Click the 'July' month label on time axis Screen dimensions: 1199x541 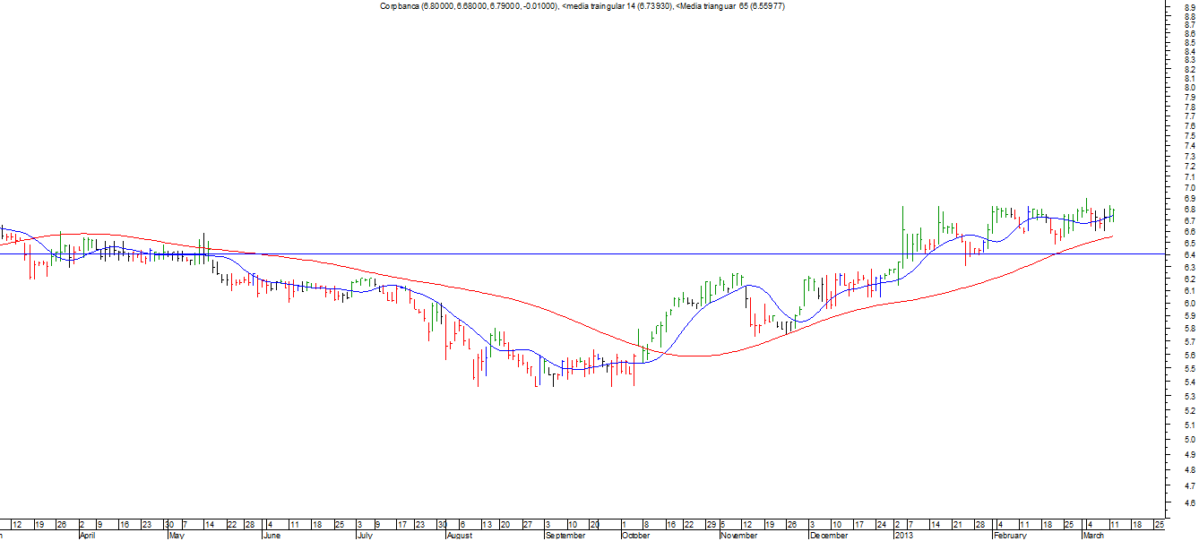tap(364, 535)
